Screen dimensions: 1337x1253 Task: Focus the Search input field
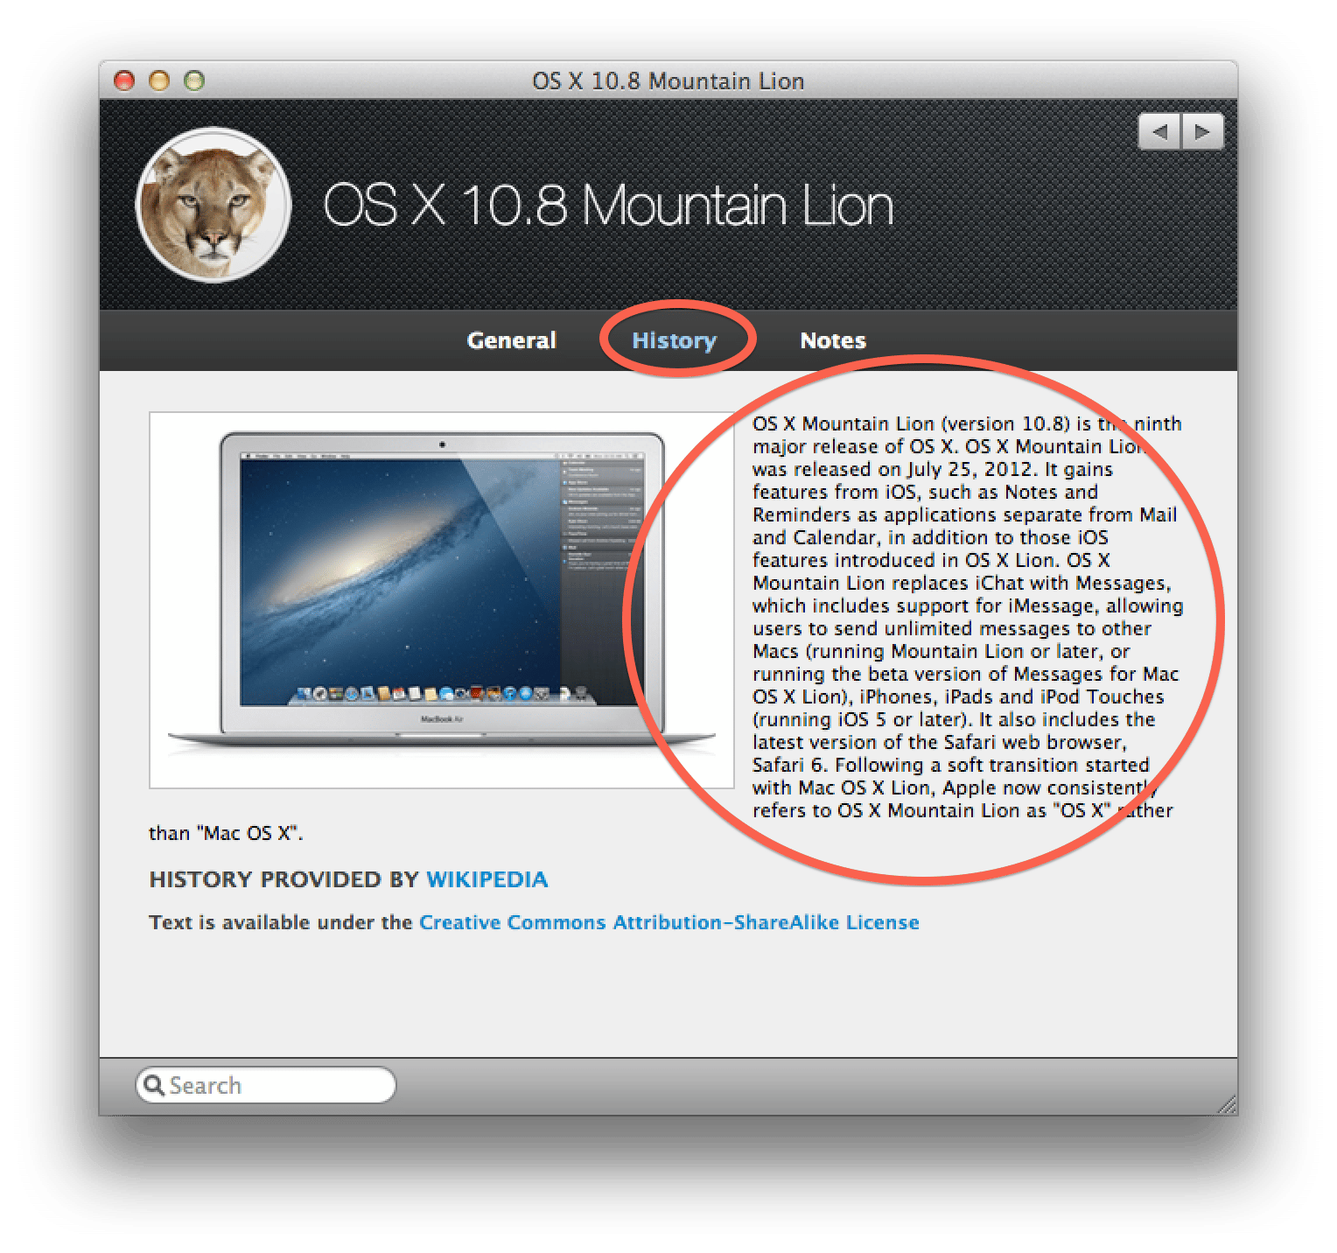tap(266, 1085)
